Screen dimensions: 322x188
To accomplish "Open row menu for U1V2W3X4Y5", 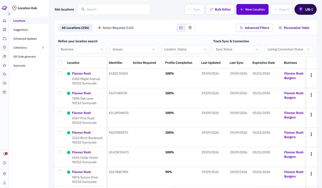I will pyautogui.click(x=311, y=154).
